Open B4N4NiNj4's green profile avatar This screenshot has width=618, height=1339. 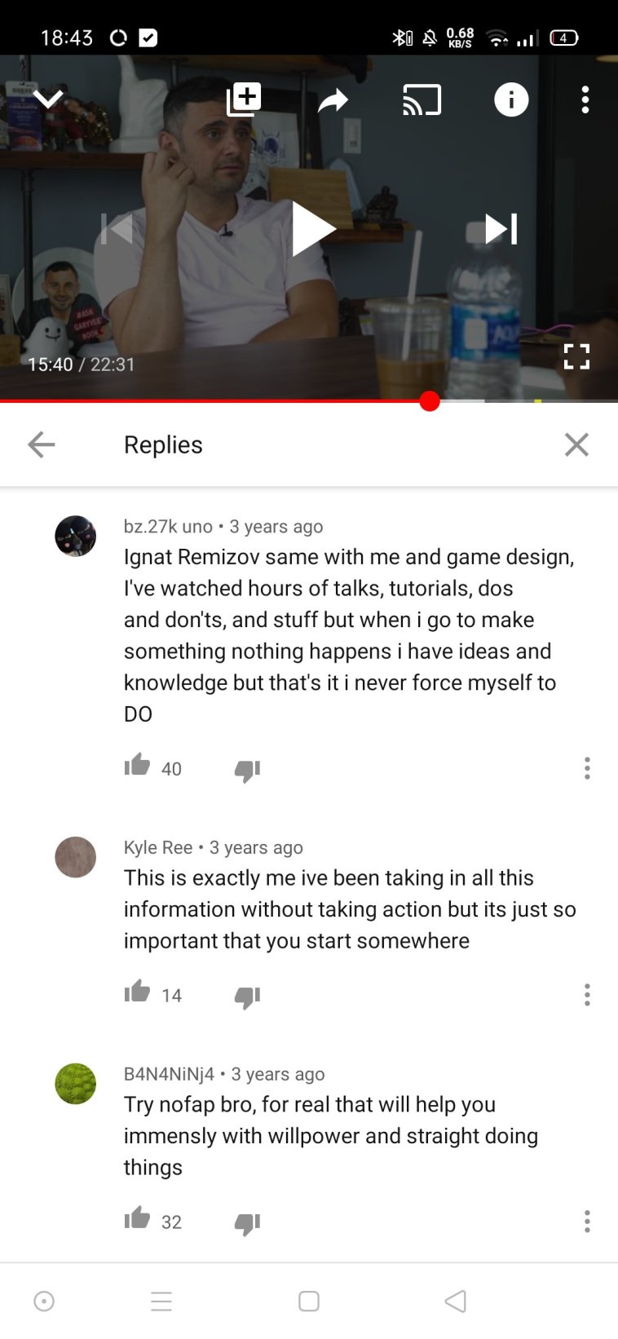[75, 1084]
